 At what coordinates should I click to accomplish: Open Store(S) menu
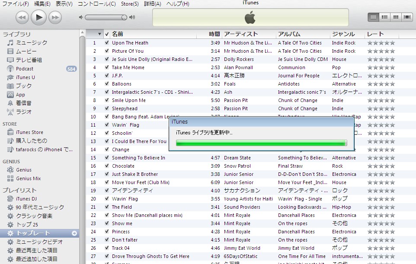tap(130, 4)
